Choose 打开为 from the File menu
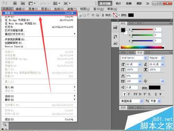174x131 pixels. coord(39,27)
